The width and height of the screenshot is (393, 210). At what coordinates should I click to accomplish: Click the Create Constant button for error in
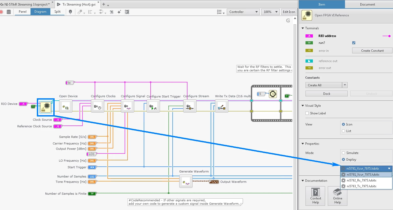pyautogui.click(x=372, y=50)
